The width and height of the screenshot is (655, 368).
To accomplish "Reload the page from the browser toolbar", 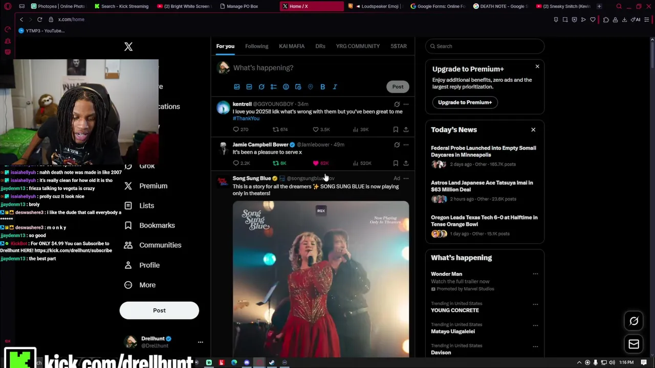I will 39,19.
